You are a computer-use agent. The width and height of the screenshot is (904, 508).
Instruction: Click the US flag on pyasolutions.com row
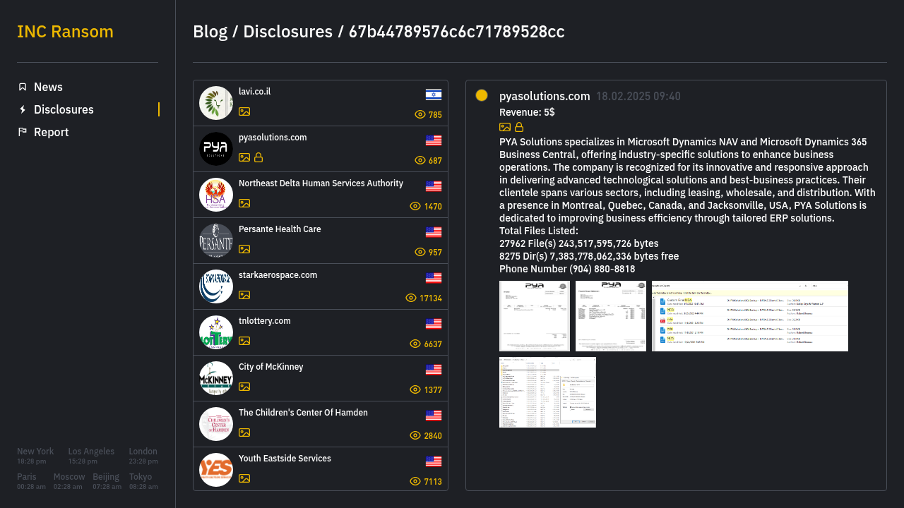point(434,140)
